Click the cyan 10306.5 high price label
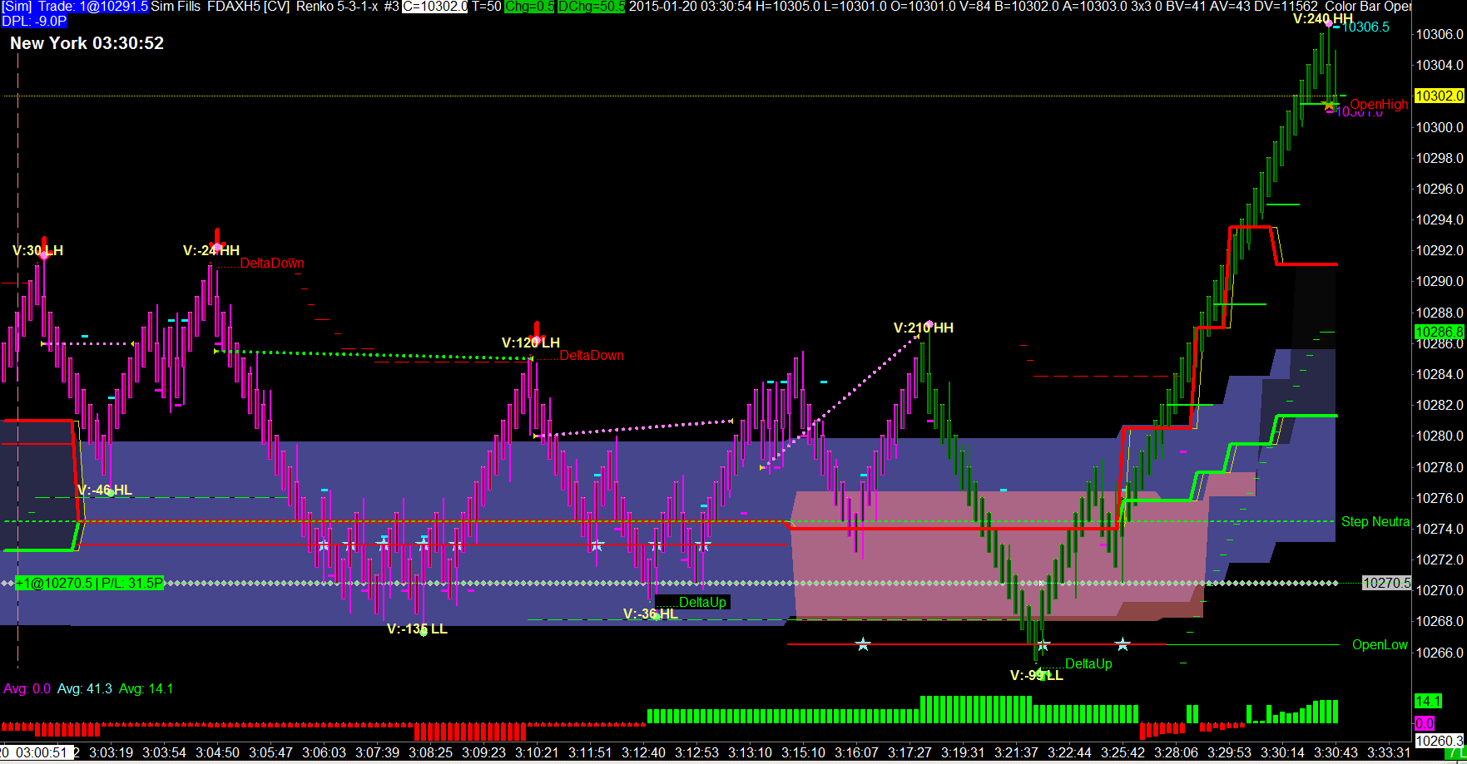The image size is (1467, 764). coord(1365,27)
